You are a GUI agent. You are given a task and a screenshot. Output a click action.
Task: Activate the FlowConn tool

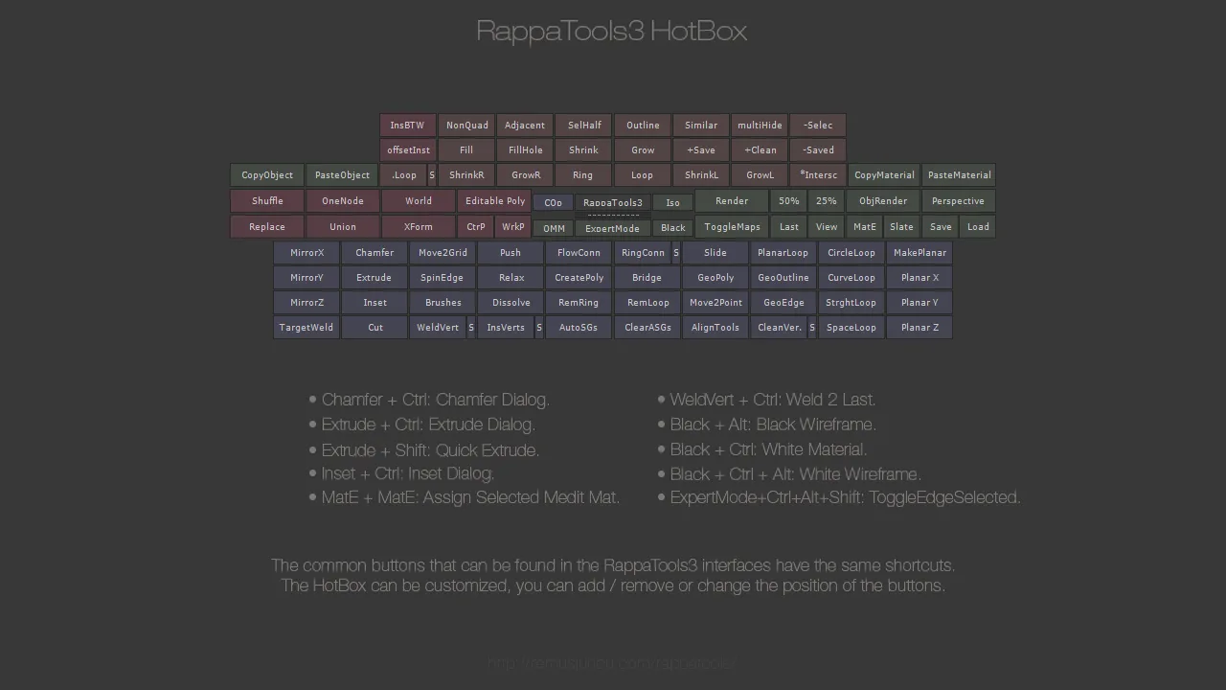578,252
